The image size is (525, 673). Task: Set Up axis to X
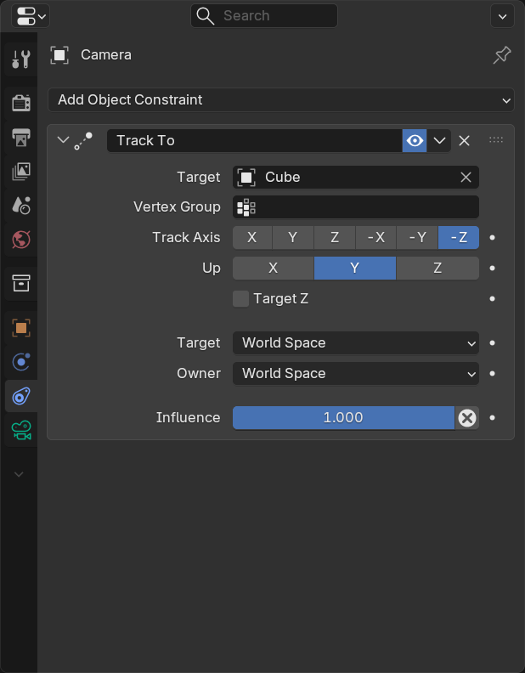274,269
